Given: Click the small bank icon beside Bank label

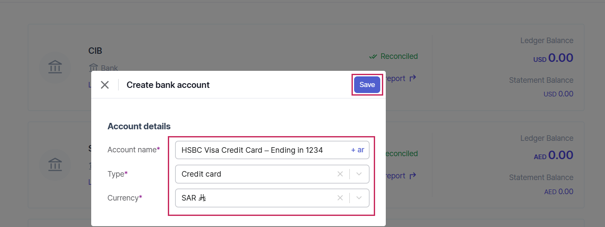Looking at the screenshot, I should click(93, 68).
